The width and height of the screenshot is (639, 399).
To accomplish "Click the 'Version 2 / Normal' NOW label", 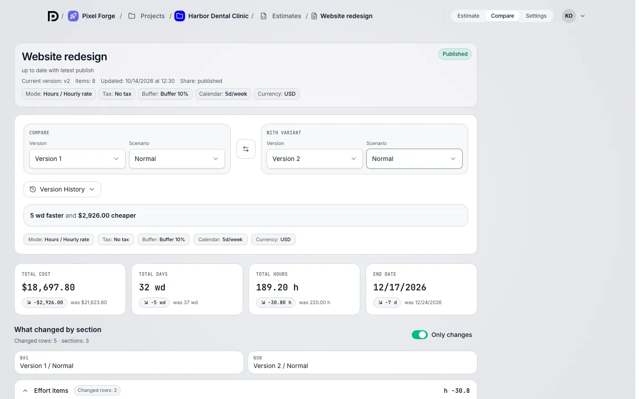I will [x=280, y=366].
